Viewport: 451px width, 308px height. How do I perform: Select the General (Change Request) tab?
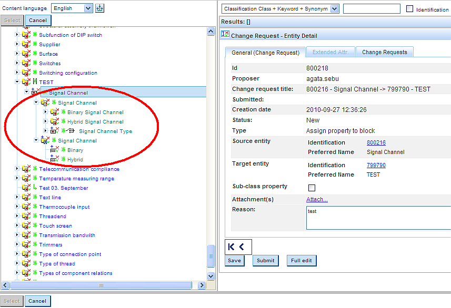[x=265, y=53]
